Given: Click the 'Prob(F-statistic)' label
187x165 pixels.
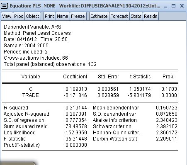Looking at the screenshot, I should pyautogui.click(x=22, y=145).
